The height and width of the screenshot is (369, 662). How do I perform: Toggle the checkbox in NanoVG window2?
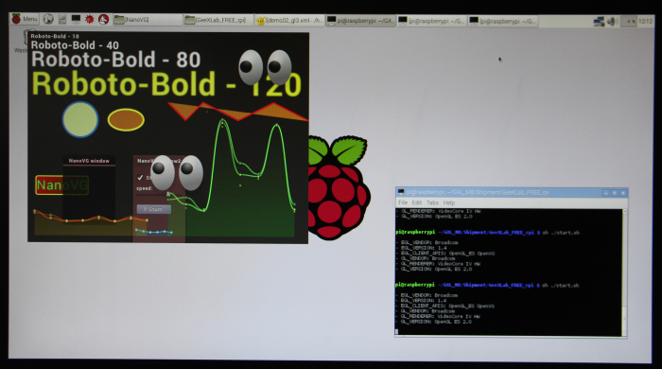pos(140,178)
